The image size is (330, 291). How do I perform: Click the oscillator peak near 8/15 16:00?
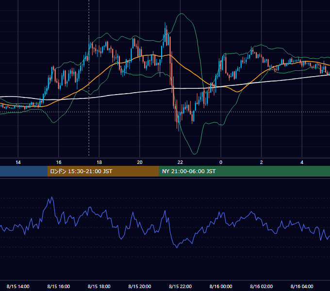coord(52,197)
